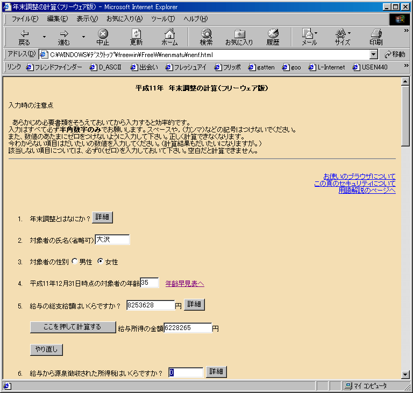This screenshot has height=393, width=413.
Task: Open the ツール(T) menu
Action: pyautogui.click(x=163, y=19)
